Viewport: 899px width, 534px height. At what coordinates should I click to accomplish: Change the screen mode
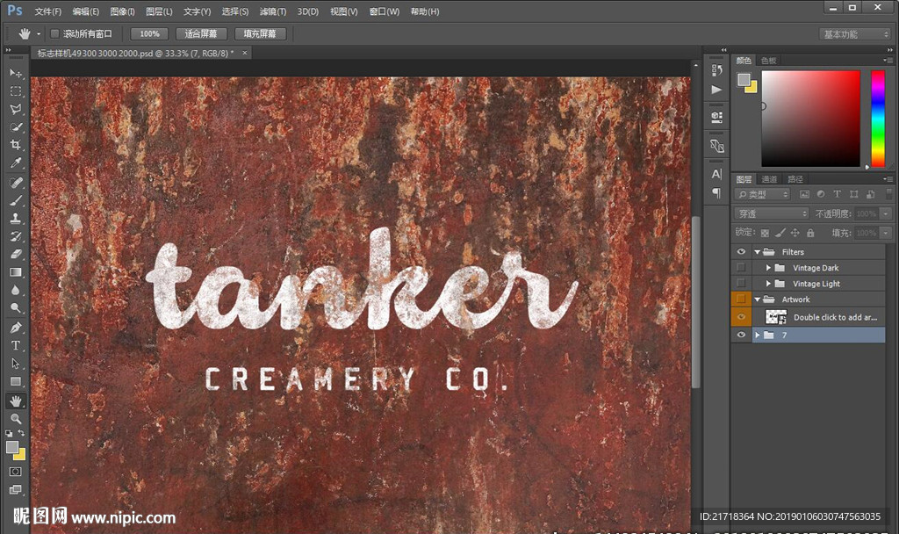click(16, 489)
